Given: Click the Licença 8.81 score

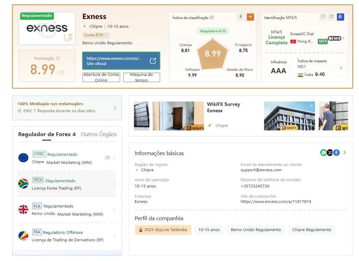Looking at the screenshot, I should click(x=185, y=47).
